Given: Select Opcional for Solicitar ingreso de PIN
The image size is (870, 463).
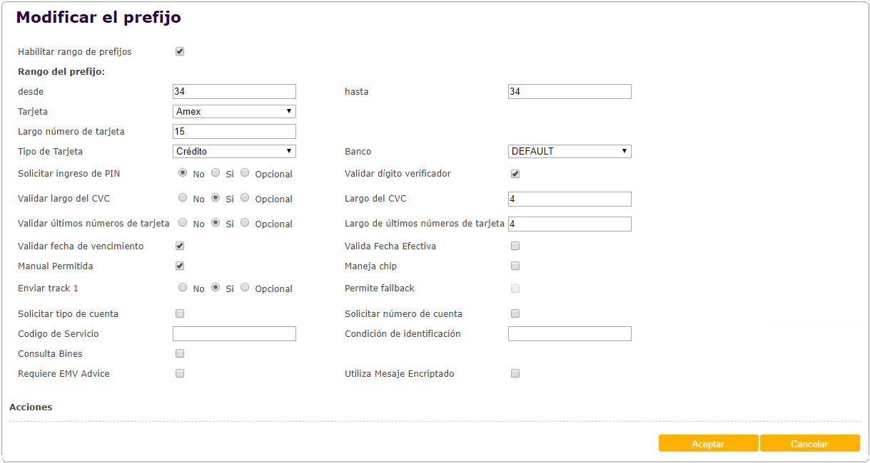Looking at the screenshot, I should [245, 172].
